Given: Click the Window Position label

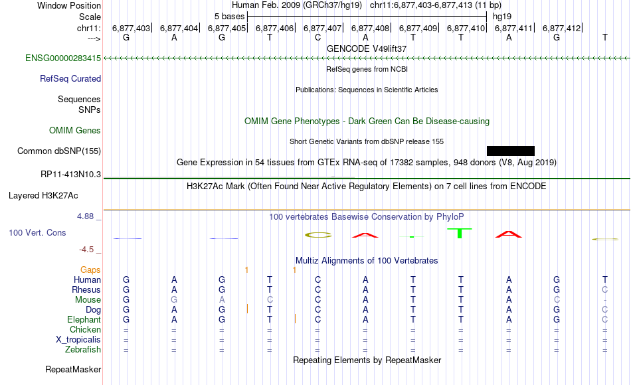Looking at the screenshot, I should pyautogui.click(x=69, y=5).
